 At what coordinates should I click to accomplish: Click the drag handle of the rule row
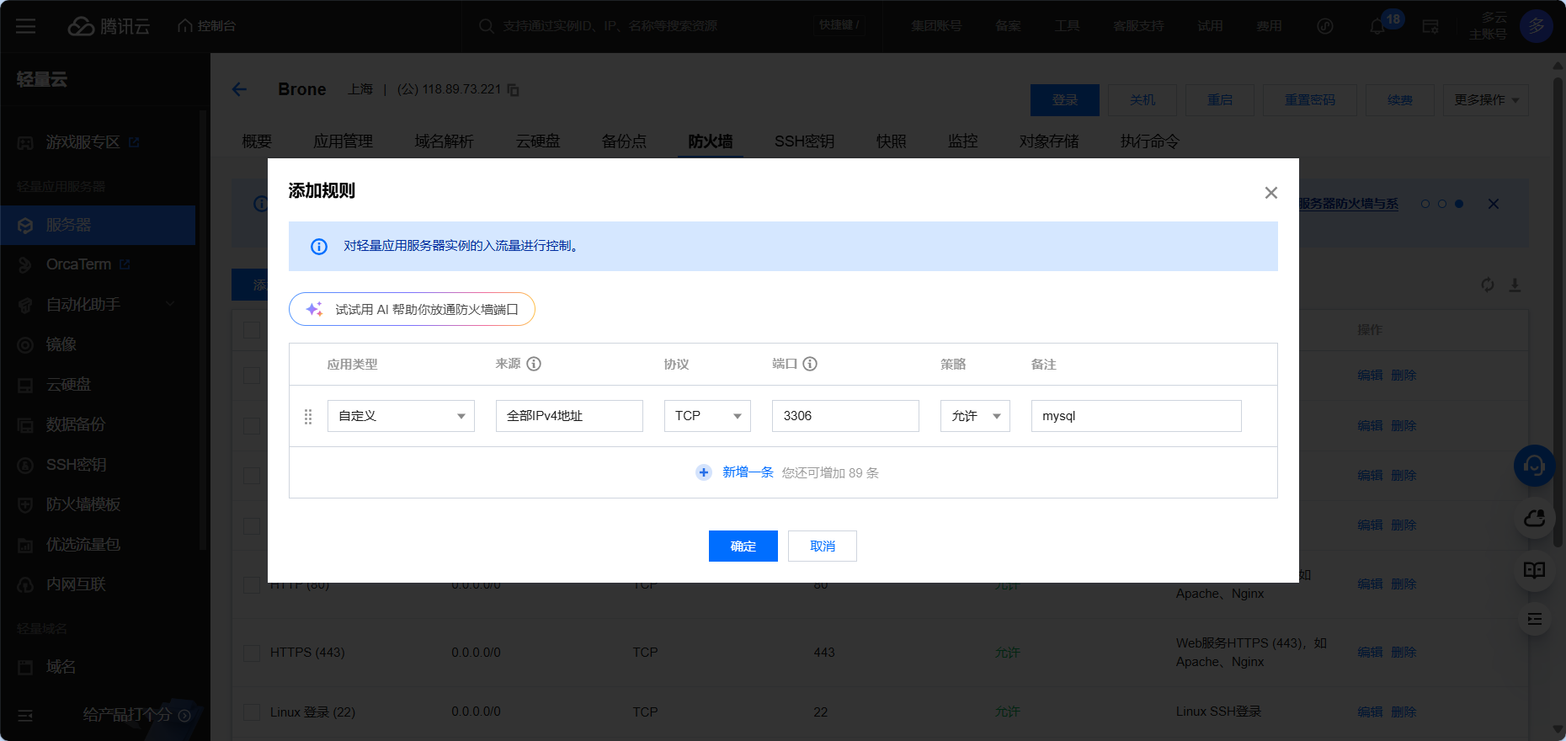pyautogui.click(x=308, y=416)
